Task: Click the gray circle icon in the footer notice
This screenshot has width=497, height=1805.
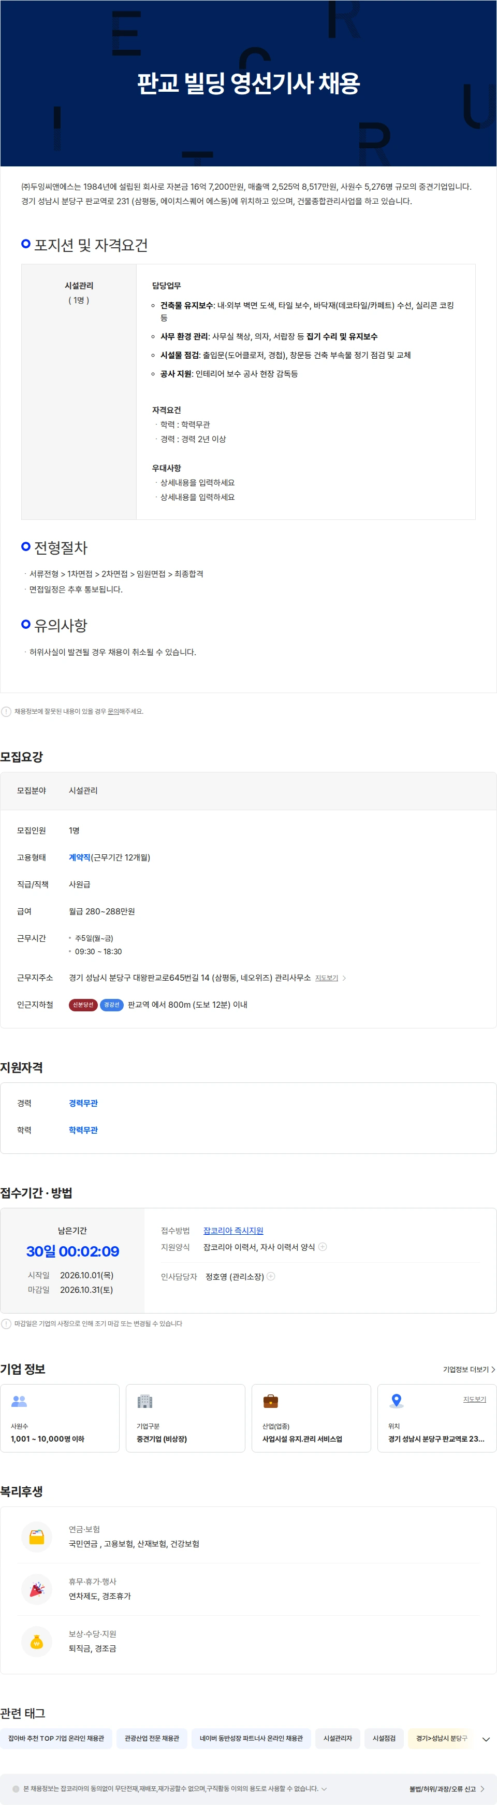Action: pyautogui.click(x=16, y=1789)
